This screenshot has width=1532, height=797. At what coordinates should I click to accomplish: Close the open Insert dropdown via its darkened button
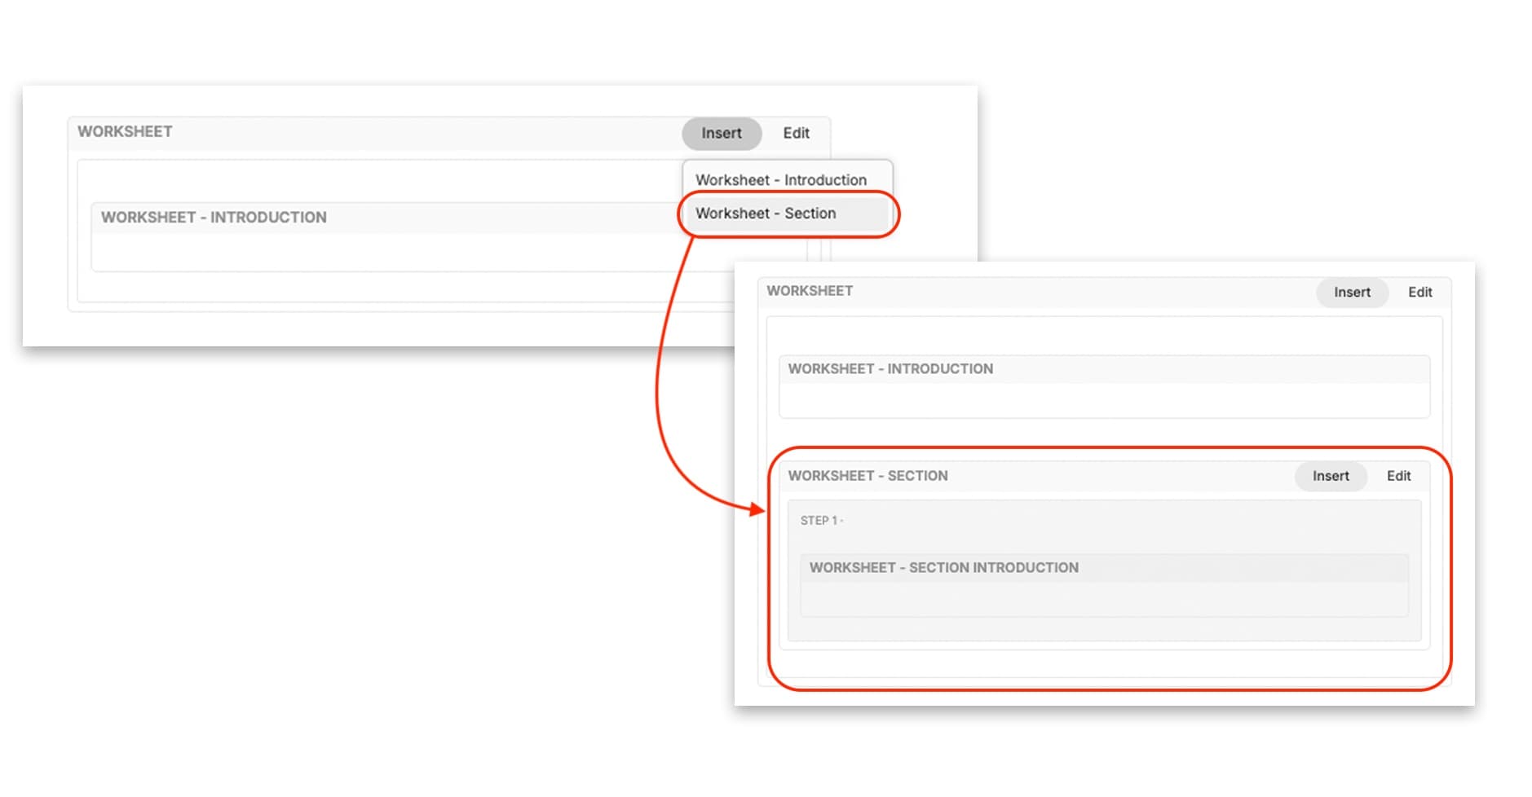[x=722, y=134]
